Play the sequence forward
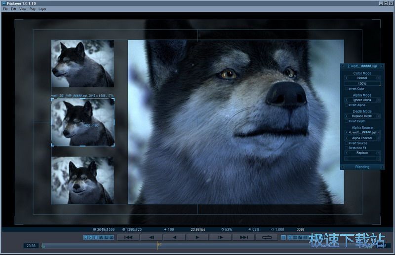The height and width of the screenshot is (255, 395). [197, 237]
